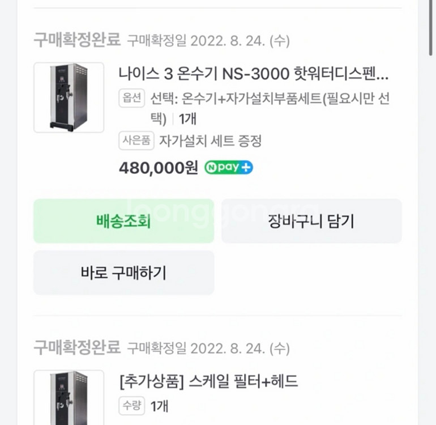The image size is (436, 425).
Task: Open the NS-3000 water heater product thumbnail
Action: click(69, 97)
